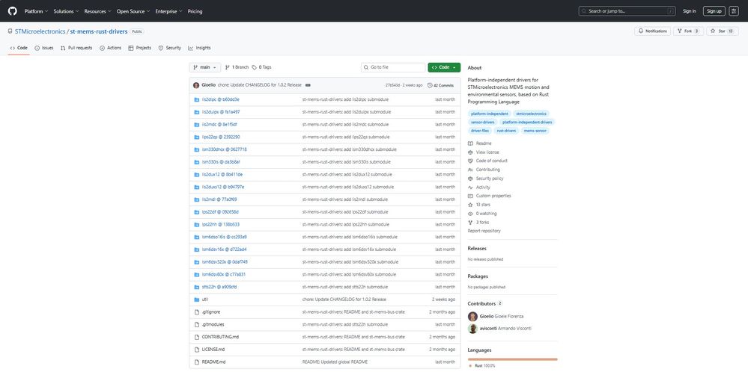
Task: Expand the Platform menu in header
Action: point(36,11)
